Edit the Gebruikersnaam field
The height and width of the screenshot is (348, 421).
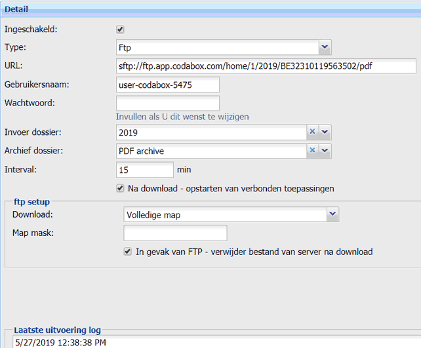point(168,85)
